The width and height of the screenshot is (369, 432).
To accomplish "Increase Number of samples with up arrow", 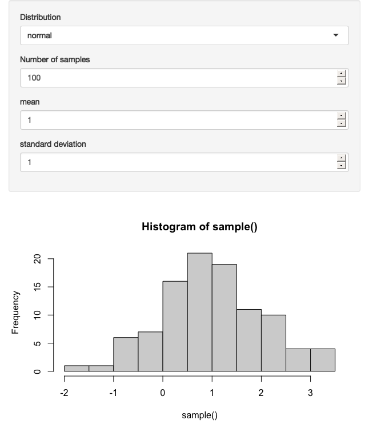I will [341, 73].
